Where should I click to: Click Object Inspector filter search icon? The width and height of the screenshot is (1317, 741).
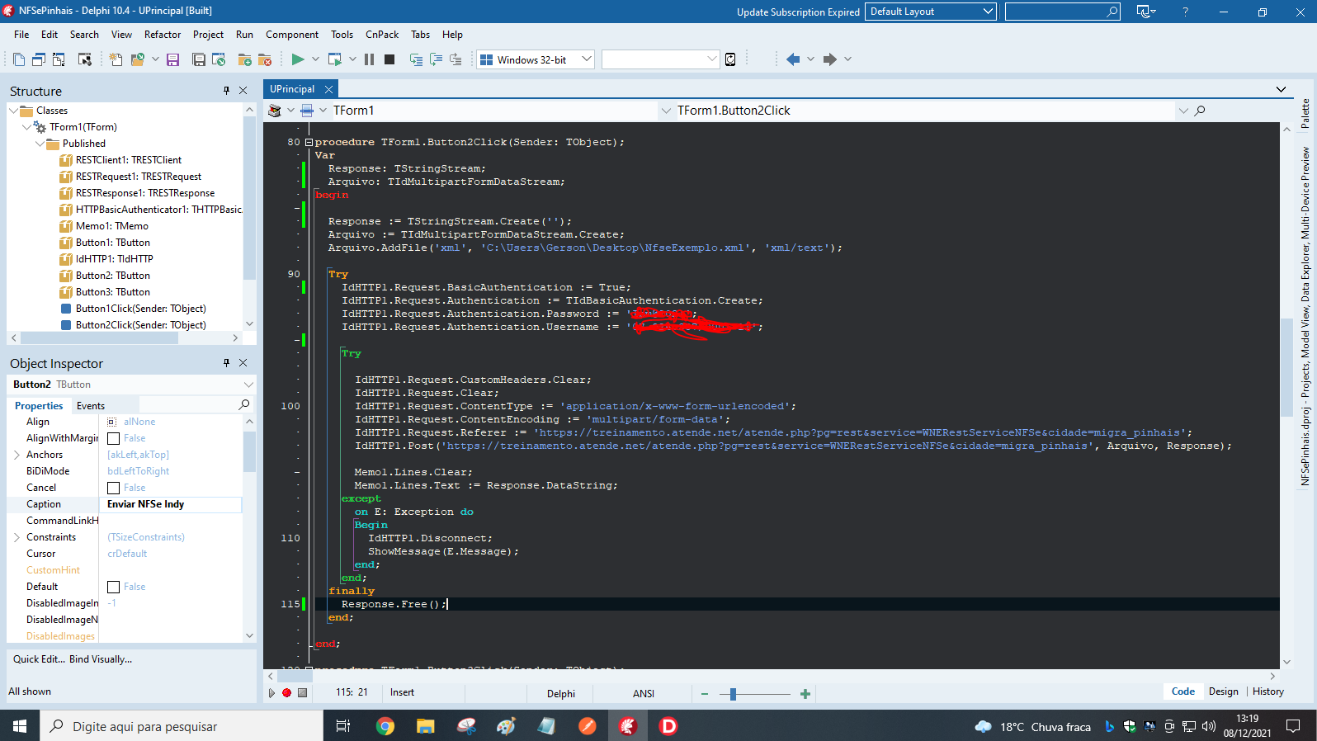(244, 405)
